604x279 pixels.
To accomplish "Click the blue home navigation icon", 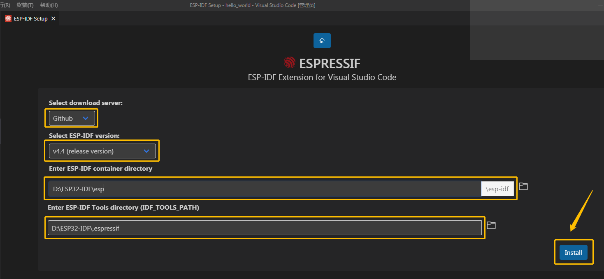I will pyautogui.click(x=322, y=41).
